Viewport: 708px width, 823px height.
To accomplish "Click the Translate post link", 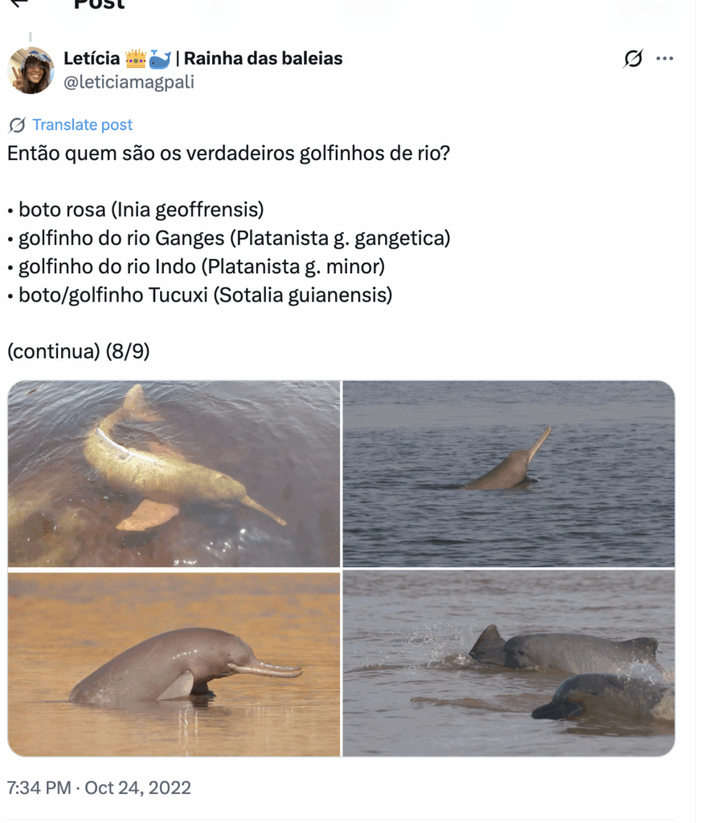I will tap(83, 125).
